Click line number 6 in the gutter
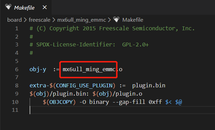The width and height of the screenshot is (215, 130). 17,69
